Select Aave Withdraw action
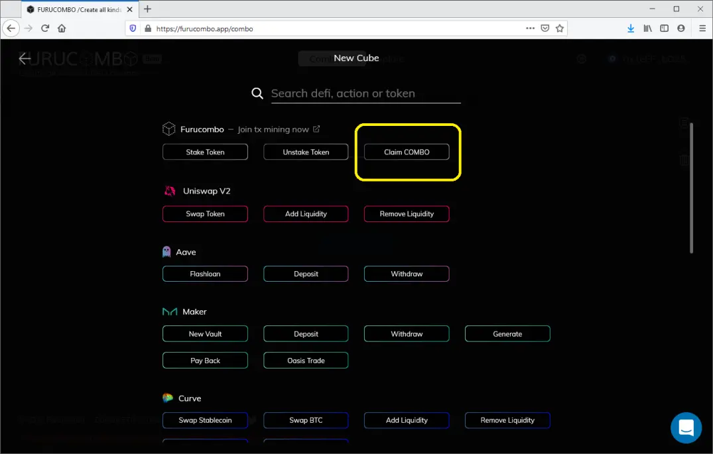Screen dimensions: 713x454 [x=407, y=274]
